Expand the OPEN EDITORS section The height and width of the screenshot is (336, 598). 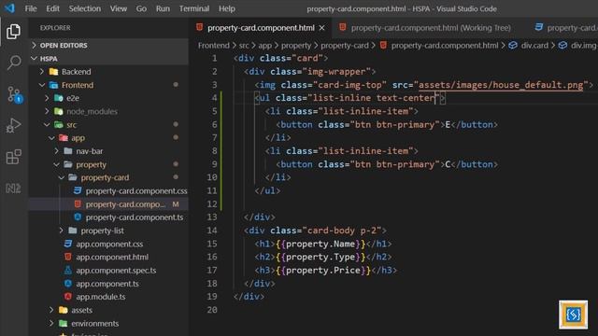(x=35, y=45)
